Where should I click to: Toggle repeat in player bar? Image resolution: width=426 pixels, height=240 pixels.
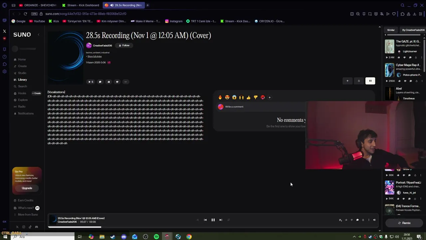(x=228, y=220)
